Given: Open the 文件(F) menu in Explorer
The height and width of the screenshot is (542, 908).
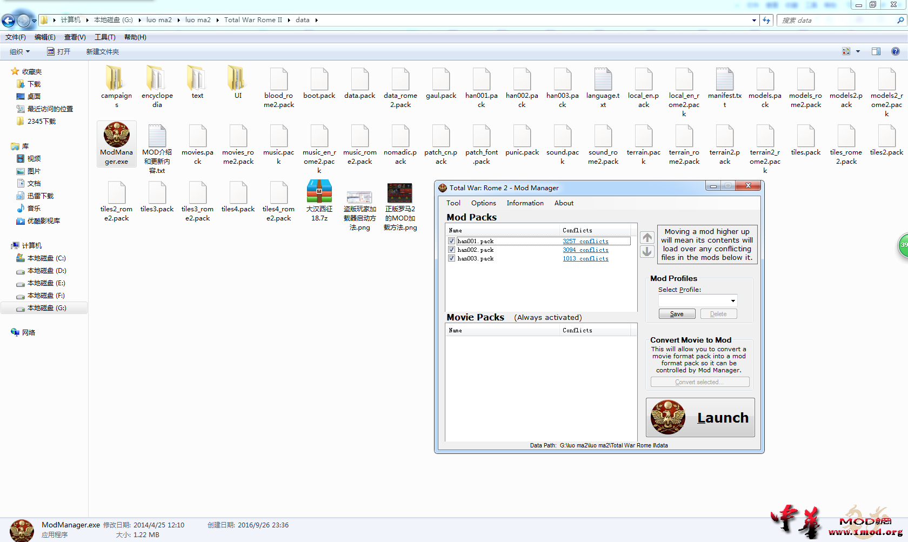Looking at the screenshot, I should point(16,37).
